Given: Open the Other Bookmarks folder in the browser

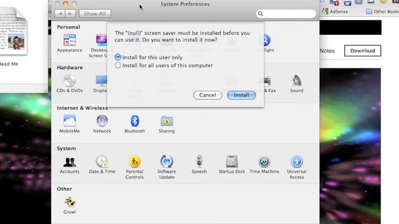Looking at the screenshot, I should point(382,11).
